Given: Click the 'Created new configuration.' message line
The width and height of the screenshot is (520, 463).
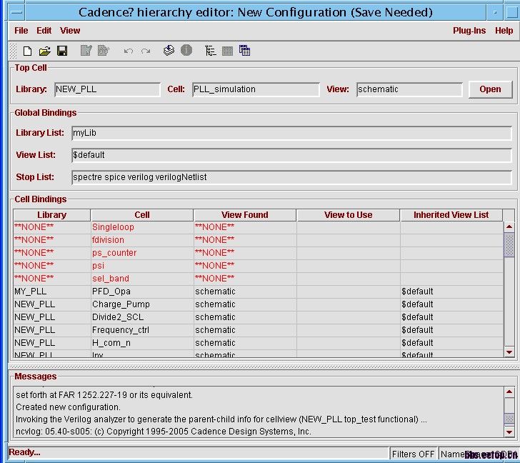Looking at the screenshot, I should (68, 407).
